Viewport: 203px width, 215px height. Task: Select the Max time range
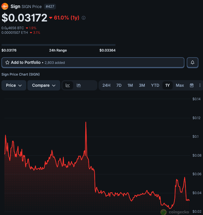pyautogui.click(x=180, y=85)
